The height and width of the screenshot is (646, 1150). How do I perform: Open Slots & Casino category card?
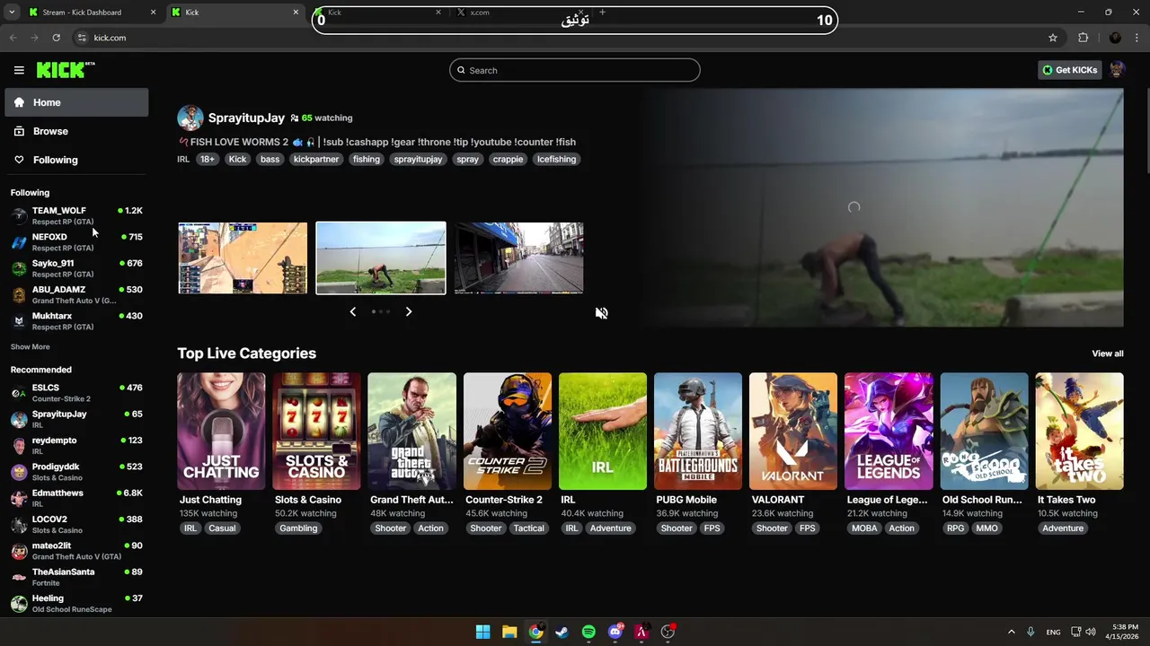pos(316,432)
